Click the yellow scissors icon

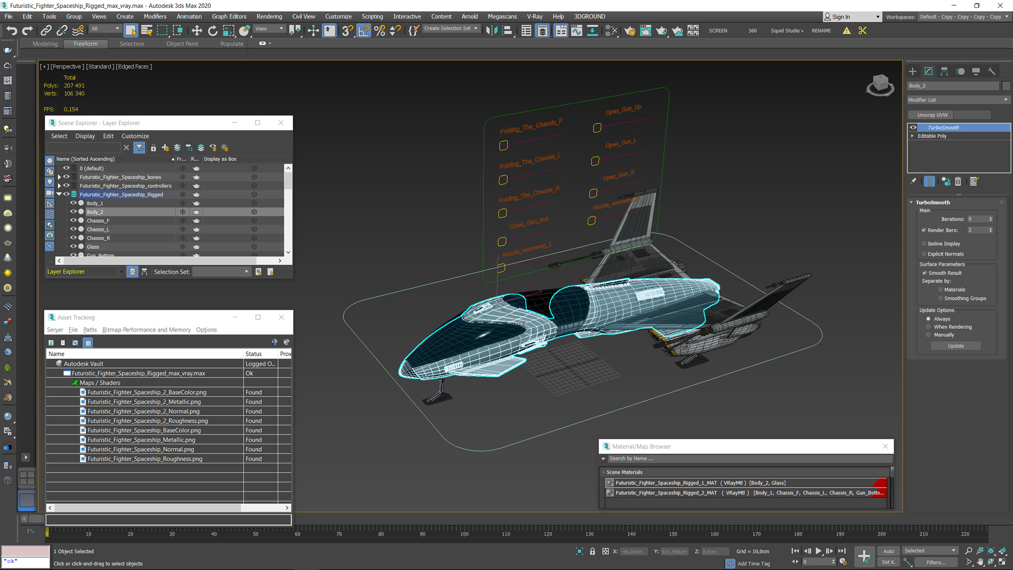click(x=863, y=31)
